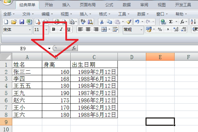Click the print icon with dropdown
The image size is (198, 132).
pyautogui.click(x=72, y=22)
